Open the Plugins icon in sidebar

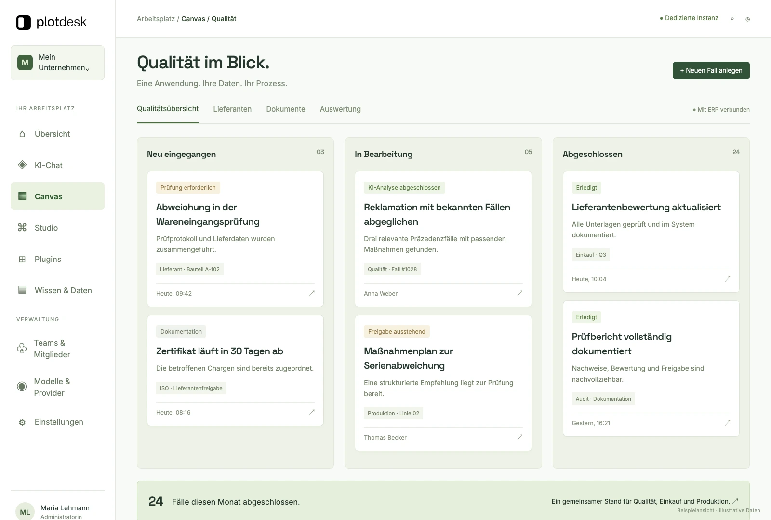click(22, 259)
